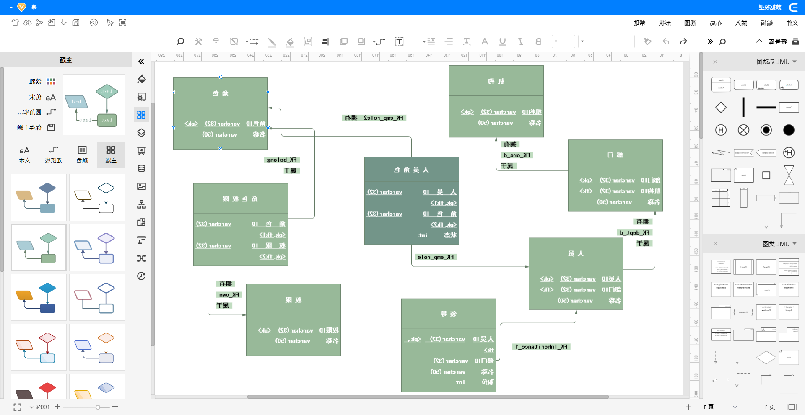This screenshot has width=805, height=415.
Task: Switch to the 连接线 theme tab
Action: pos(53,155)
